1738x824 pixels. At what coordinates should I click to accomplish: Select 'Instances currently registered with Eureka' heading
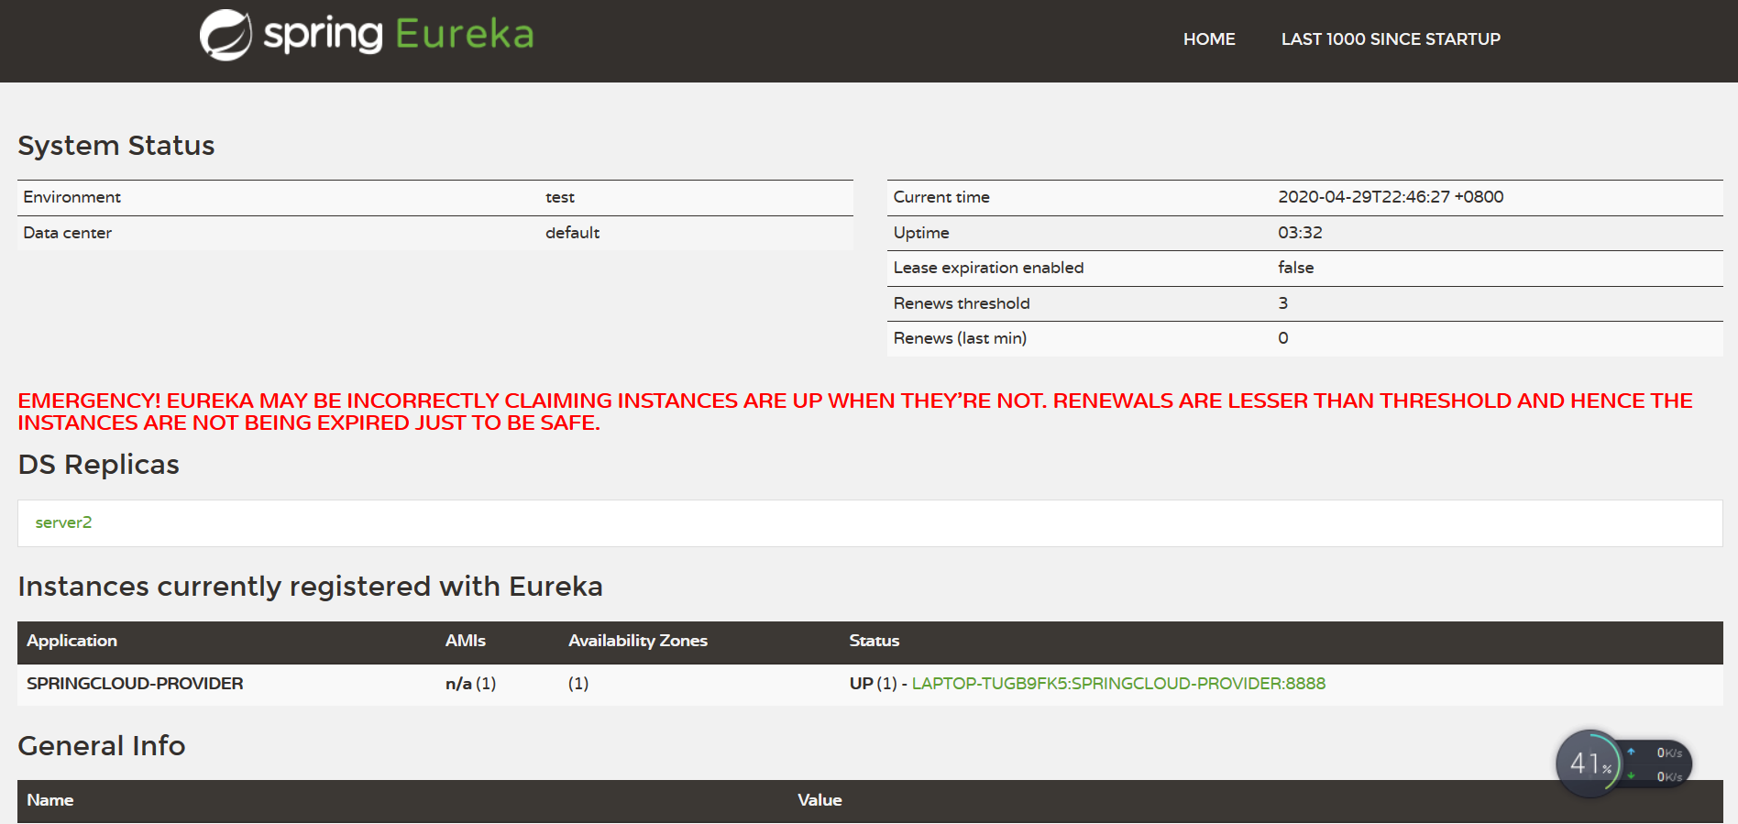(310, 587)
